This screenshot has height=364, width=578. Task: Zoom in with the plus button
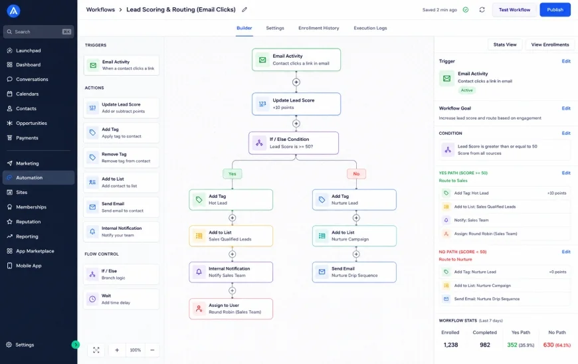click(117, 350)
